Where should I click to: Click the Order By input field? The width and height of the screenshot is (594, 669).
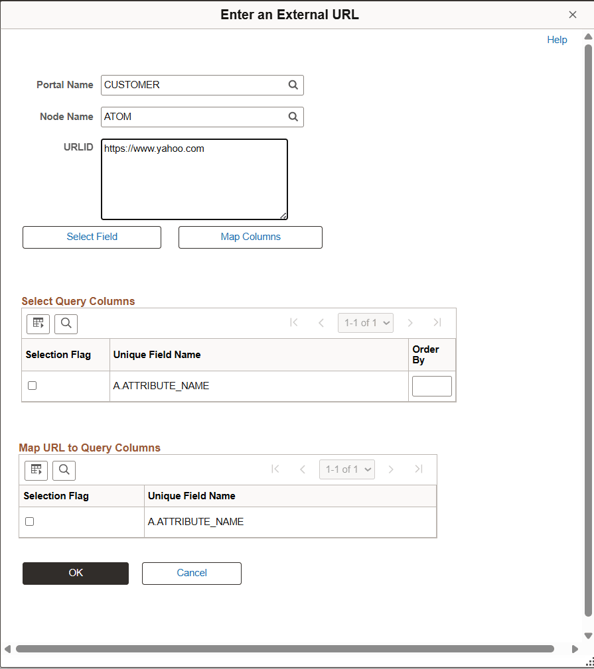[431, 386]
